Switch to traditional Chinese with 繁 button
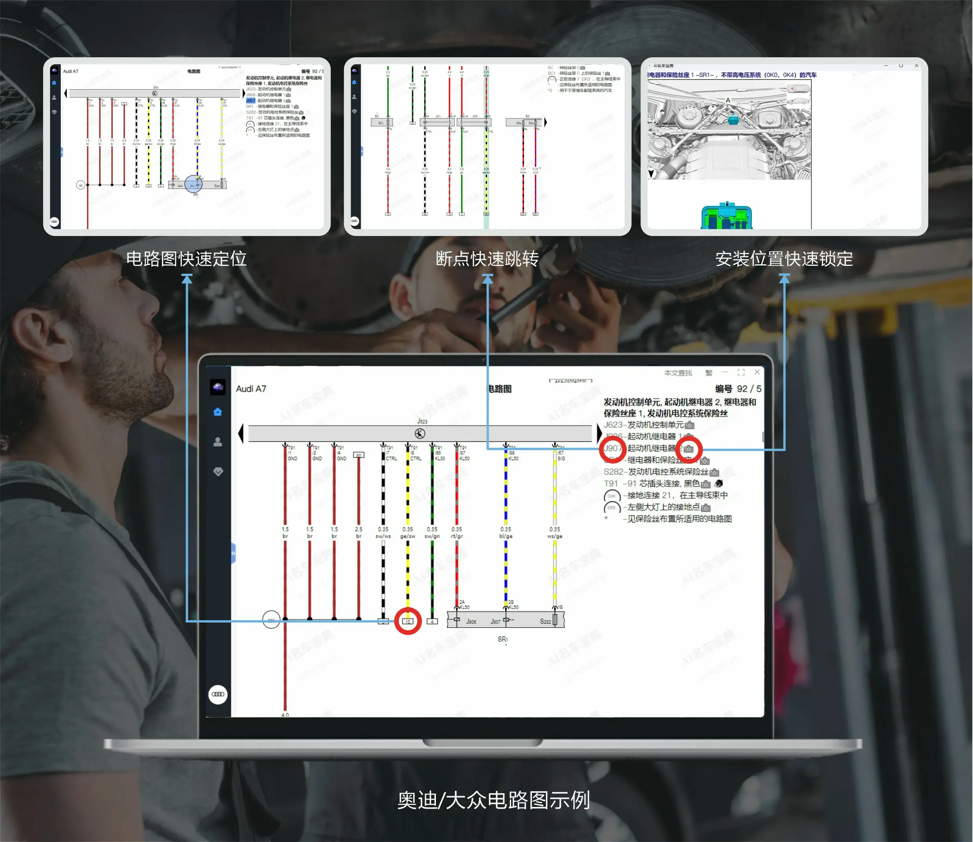This screenshot has height=842, width=973. pos(709,373)
